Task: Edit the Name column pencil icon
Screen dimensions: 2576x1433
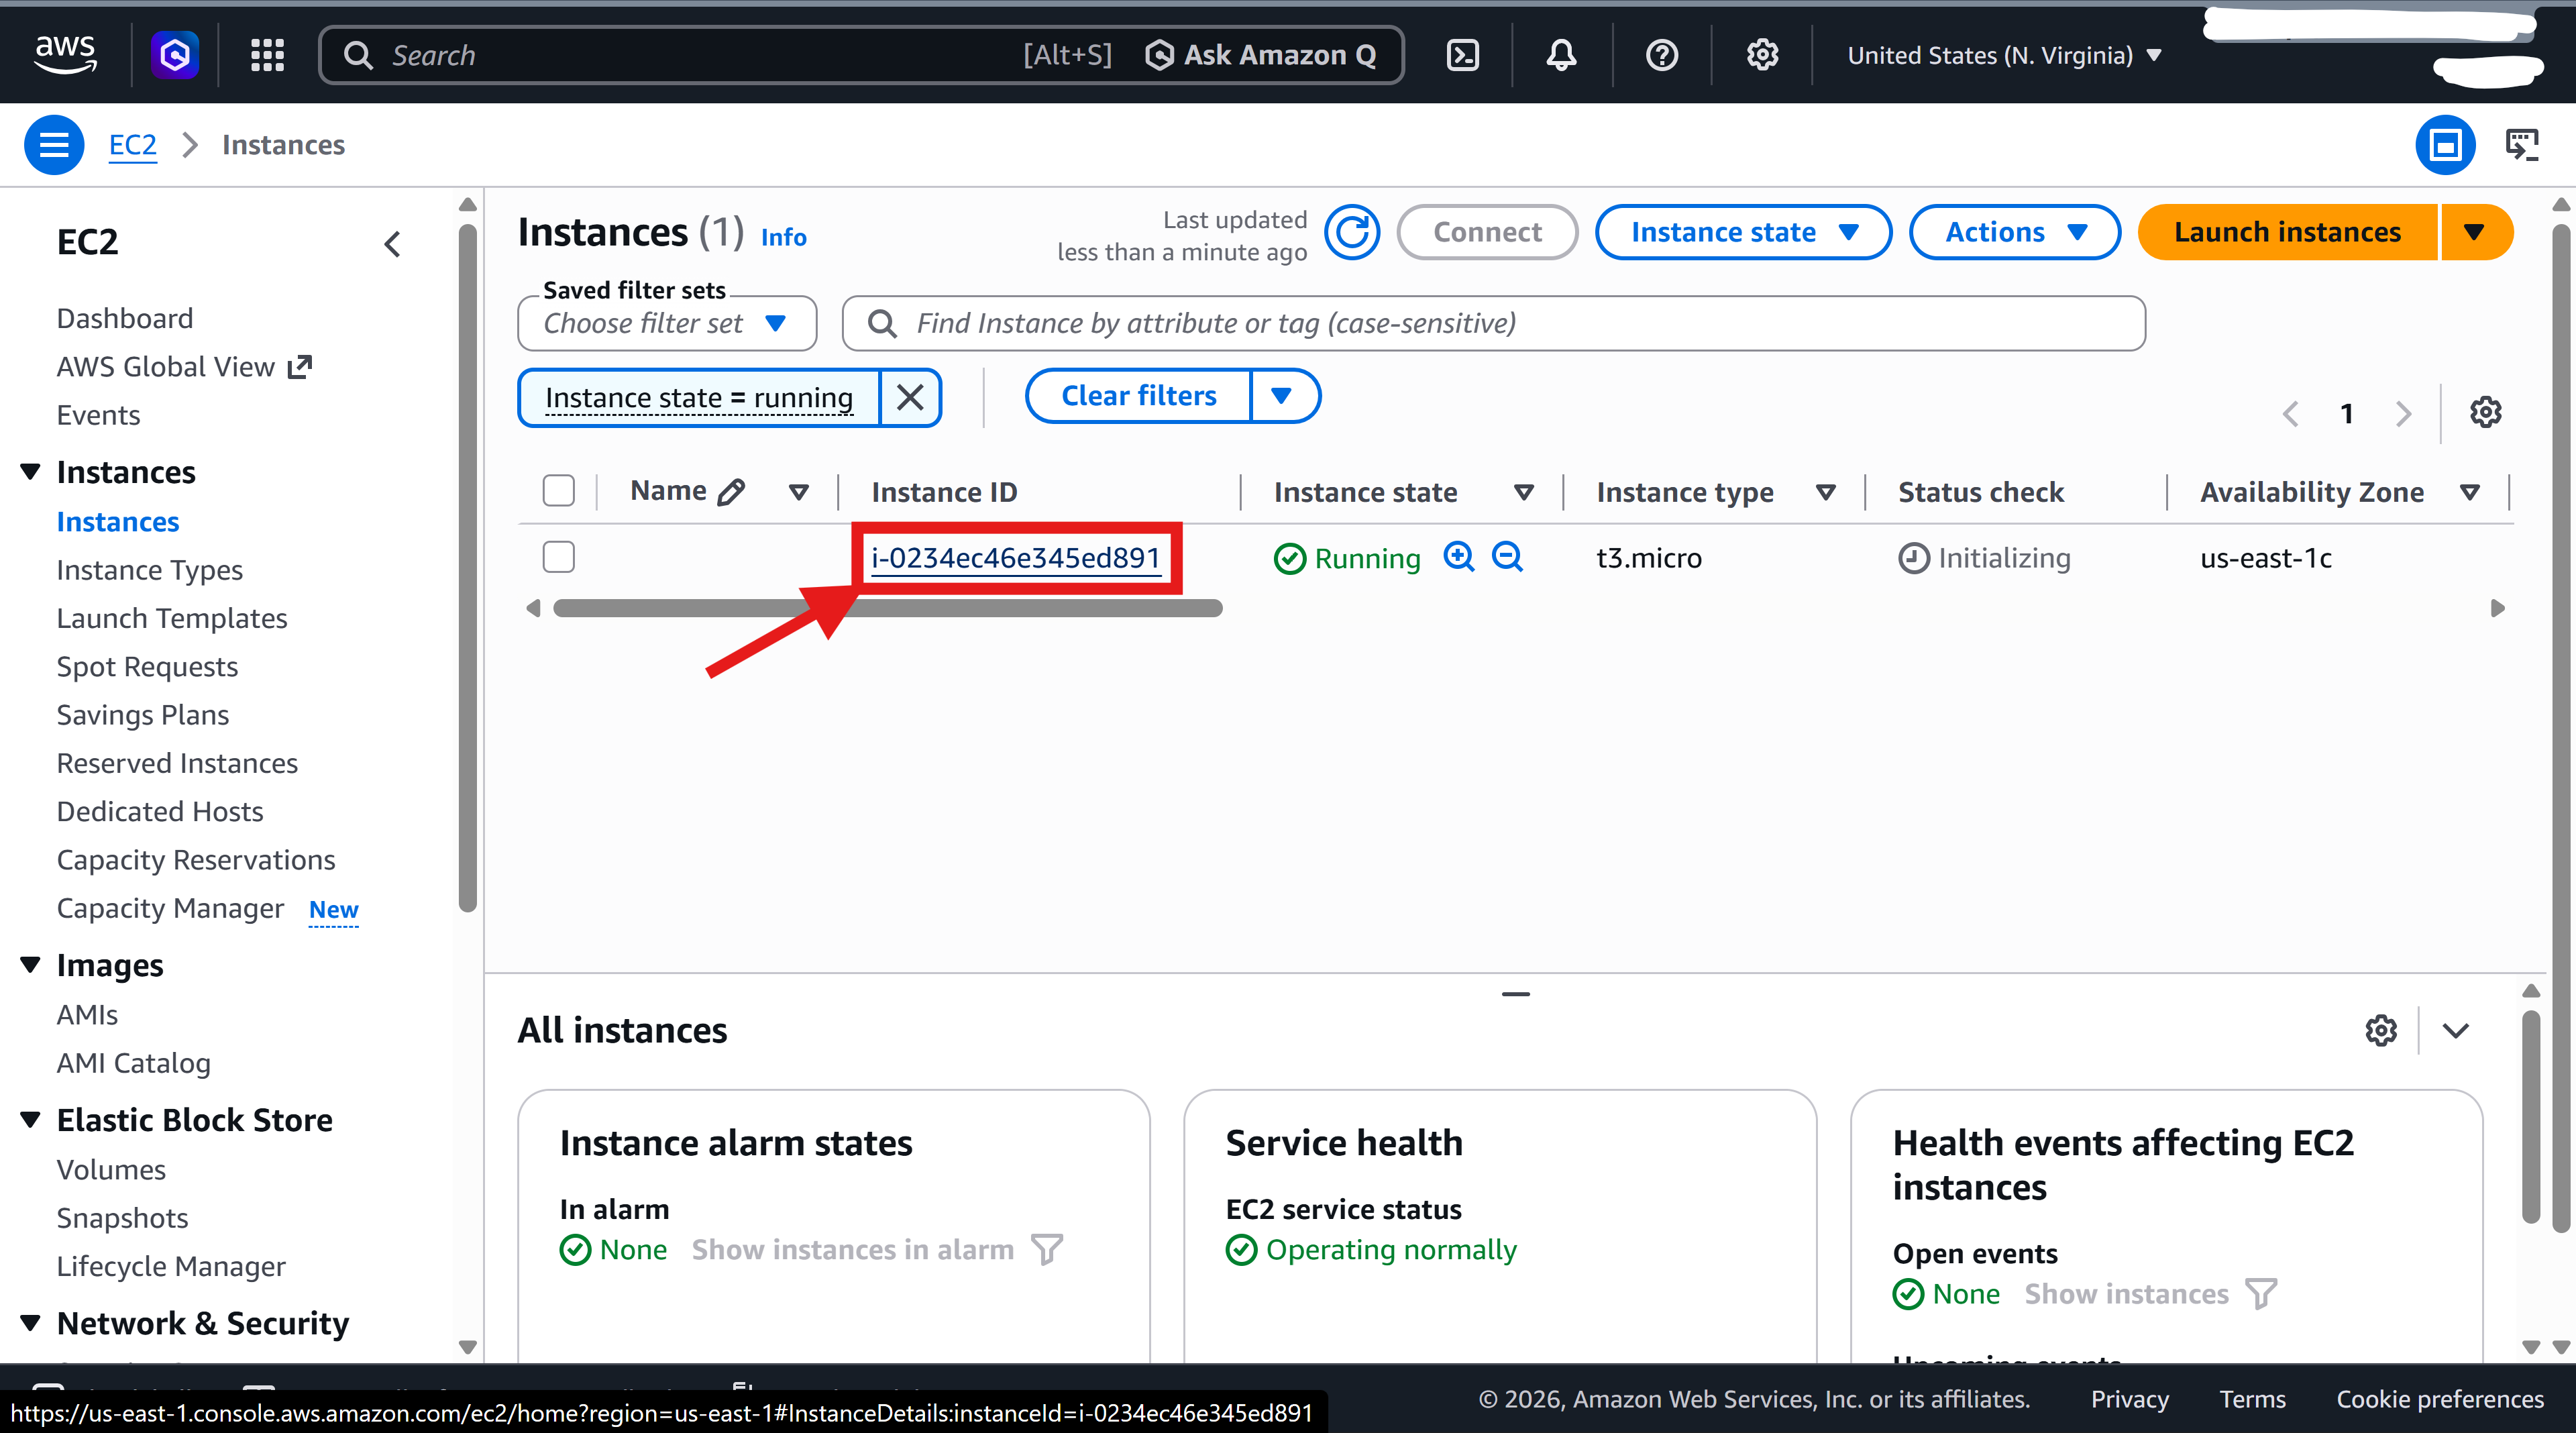Action: pos(732,491)
